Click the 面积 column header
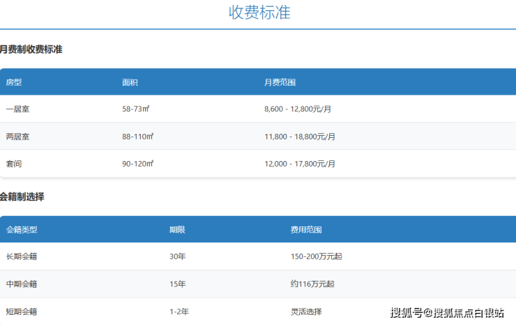Viewport: 516px width, 324px height. (x=130, y=82)
